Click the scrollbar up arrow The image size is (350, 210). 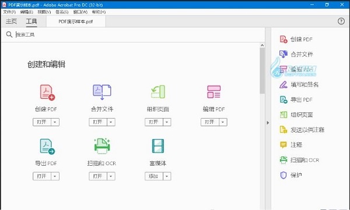[x=262, y=45]
